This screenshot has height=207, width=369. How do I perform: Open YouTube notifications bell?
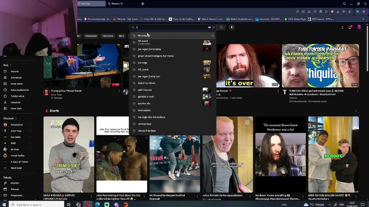(350, 27)
